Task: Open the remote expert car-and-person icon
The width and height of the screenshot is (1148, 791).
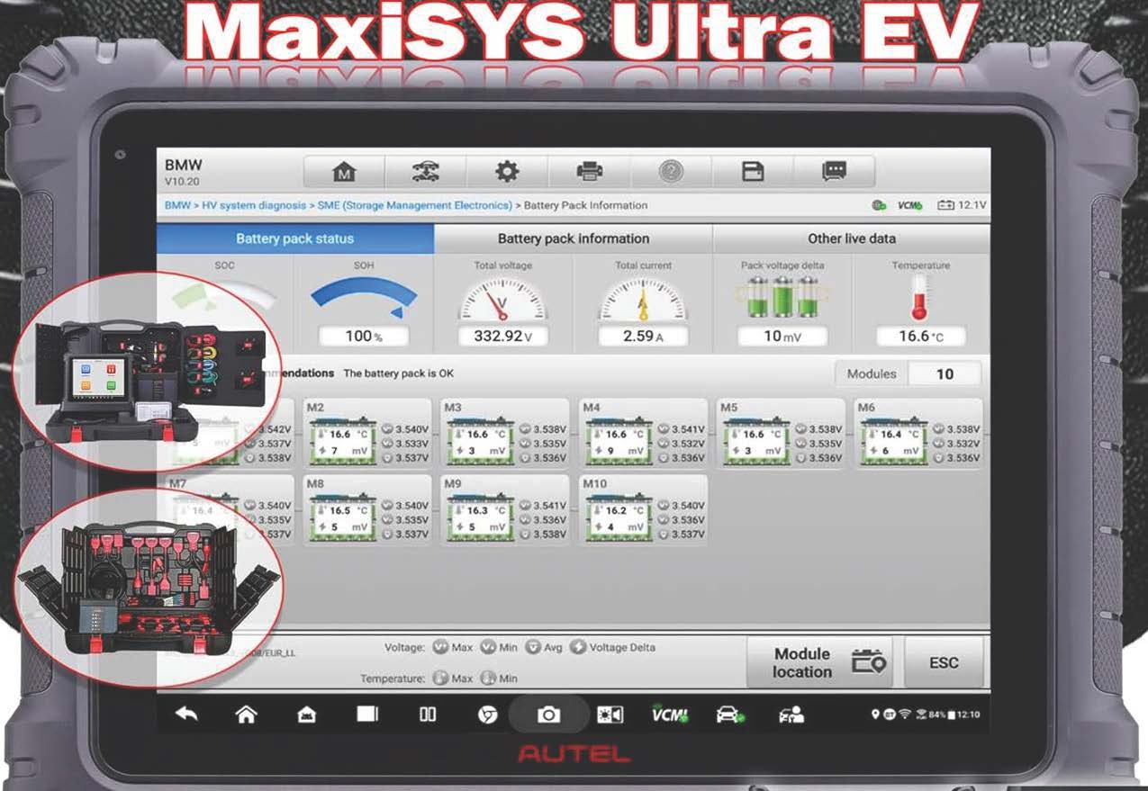Action: pyautogui.click(x=791, y=715)
